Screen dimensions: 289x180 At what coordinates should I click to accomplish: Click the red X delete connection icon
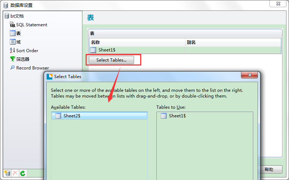15,173
